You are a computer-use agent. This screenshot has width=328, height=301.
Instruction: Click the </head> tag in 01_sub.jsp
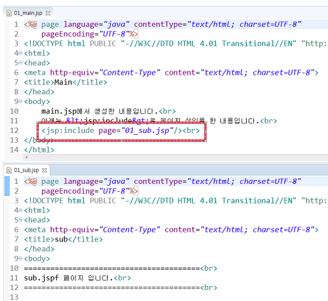[x=39, y=249]
